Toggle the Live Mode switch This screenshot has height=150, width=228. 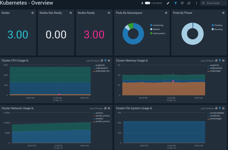click(147, 3)
